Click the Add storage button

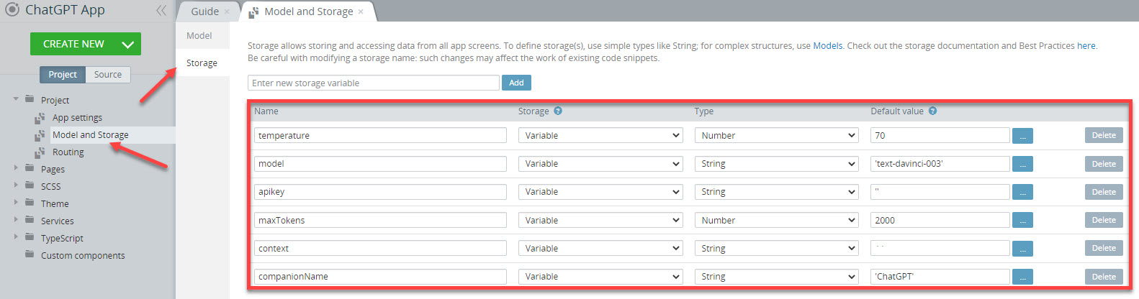pos(516,83)
